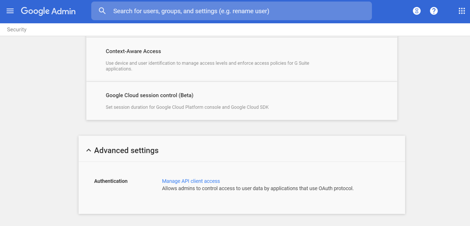Open the Context-Aware Access section

coord(133,51)
